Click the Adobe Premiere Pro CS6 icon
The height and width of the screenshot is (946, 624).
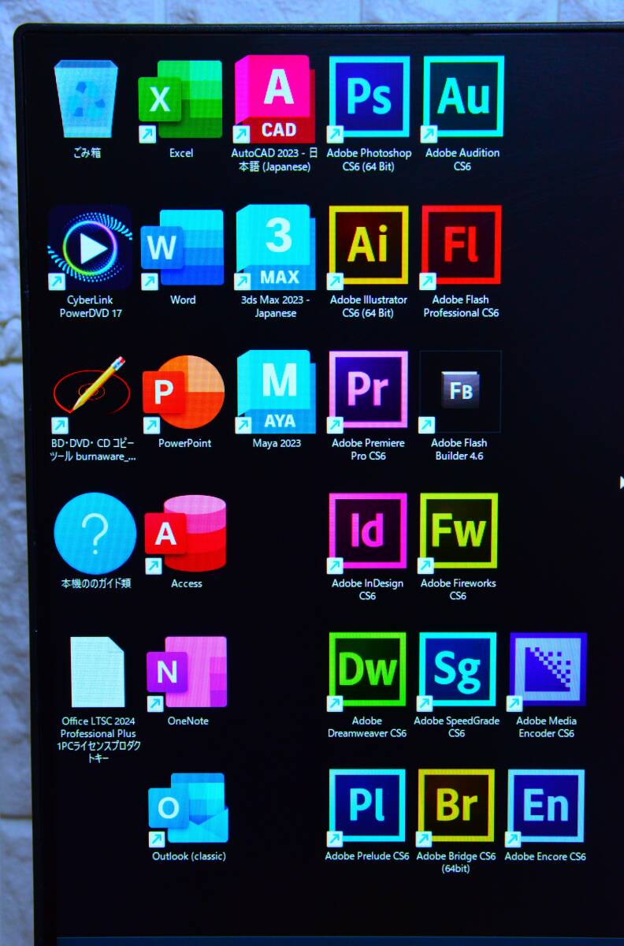click(369, 390)
